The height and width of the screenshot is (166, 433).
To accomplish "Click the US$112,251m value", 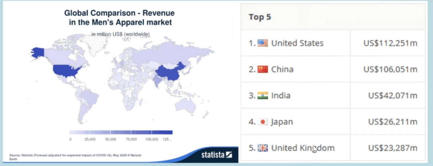I will pos(390,43).
